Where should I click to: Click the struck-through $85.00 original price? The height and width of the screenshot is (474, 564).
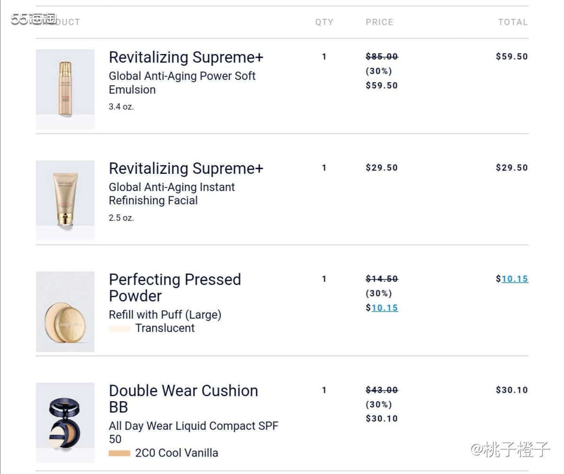tap(382, 57)
